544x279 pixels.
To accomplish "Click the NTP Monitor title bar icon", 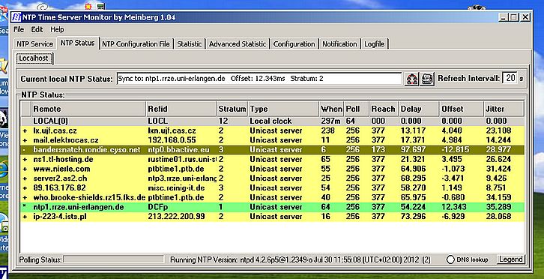I will (x=16, y=17).
